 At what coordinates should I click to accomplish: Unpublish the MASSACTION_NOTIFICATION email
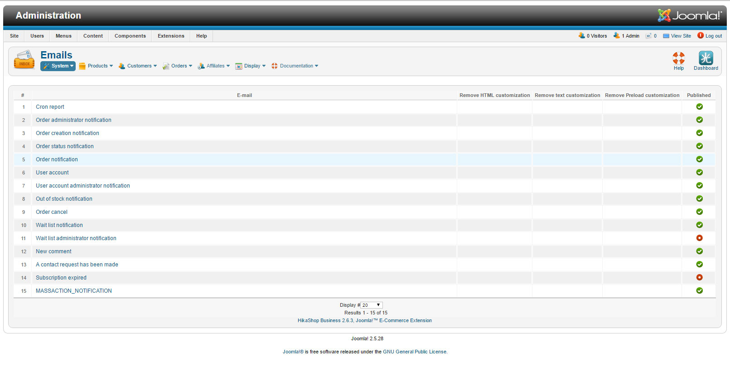click(699, 290)
